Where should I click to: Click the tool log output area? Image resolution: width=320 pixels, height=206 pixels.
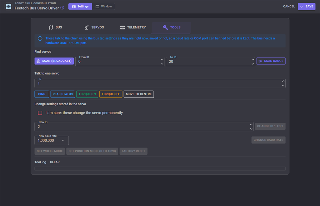click(160, 169)
